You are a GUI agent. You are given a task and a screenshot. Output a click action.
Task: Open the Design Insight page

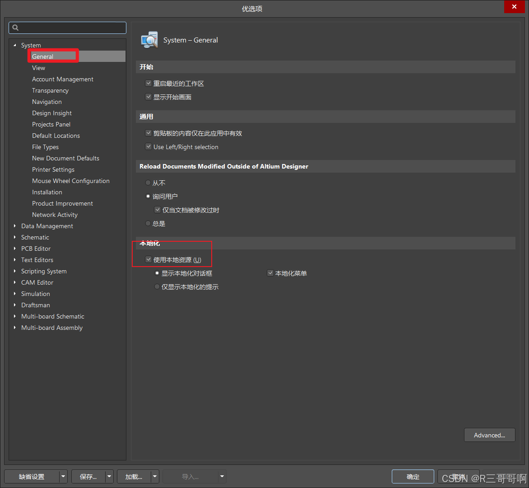pos(51,113)
